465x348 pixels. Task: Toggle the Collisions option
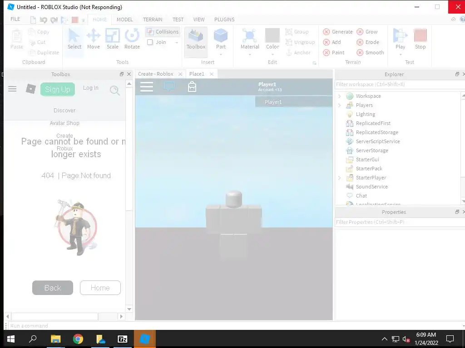point(163,32)
